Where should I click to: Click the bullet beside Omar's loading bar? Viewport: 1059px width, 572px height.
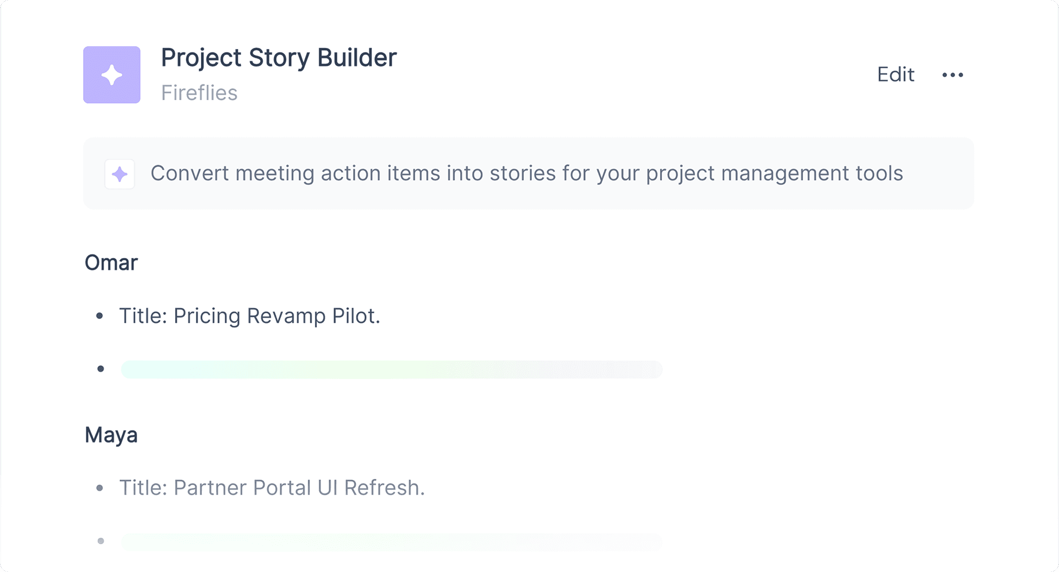[101, 369]
